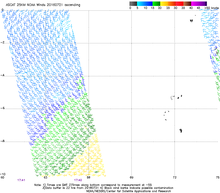Click the red 30-35 knots legend color
This screenshot has width=220, height=193.
point(180,4)
